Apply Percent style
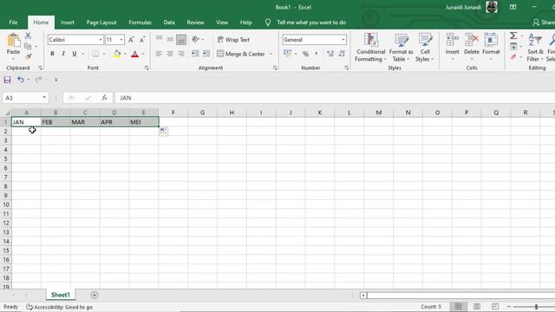Image resolution: width=555 pixels, height=312 pixels. 305,54
